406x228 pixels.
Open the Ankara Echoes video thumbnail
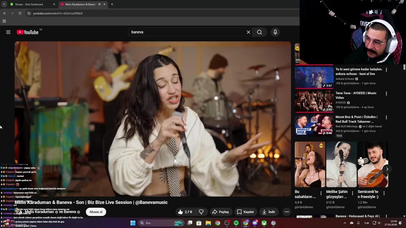[x=314, y=78]
